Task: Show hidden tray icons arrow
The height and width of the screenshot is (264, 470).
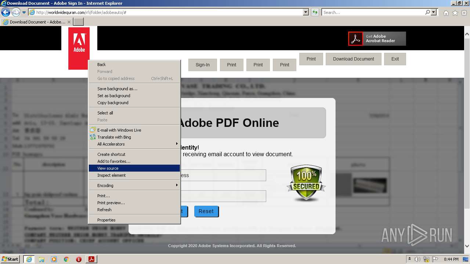Action: pyautogui.click(x=409, y=259)
